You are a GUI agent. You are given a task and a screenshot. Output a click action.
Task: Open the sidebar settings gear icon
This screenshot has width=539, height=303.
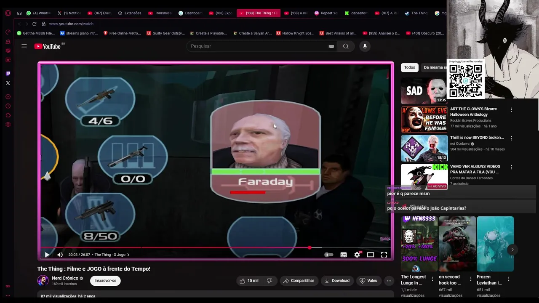(x=8, y=125)
